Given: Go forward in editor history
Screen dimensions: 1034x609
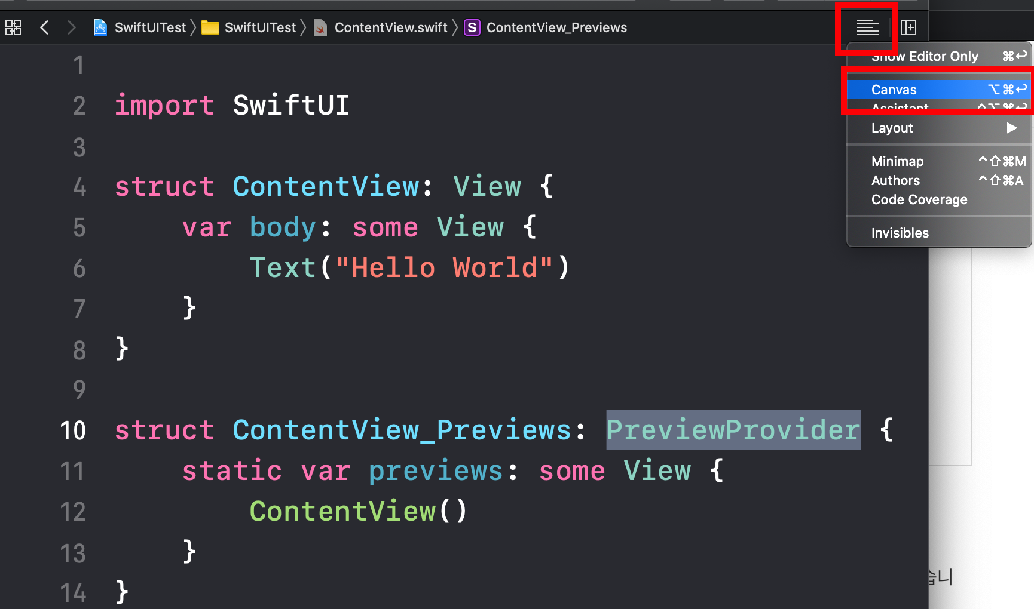Looking at the screenshot, I should point(71,27).
